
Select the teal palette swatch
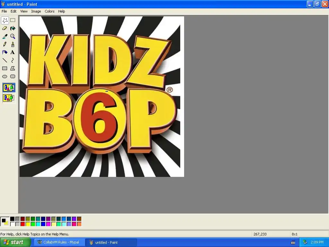coord(38,219)
